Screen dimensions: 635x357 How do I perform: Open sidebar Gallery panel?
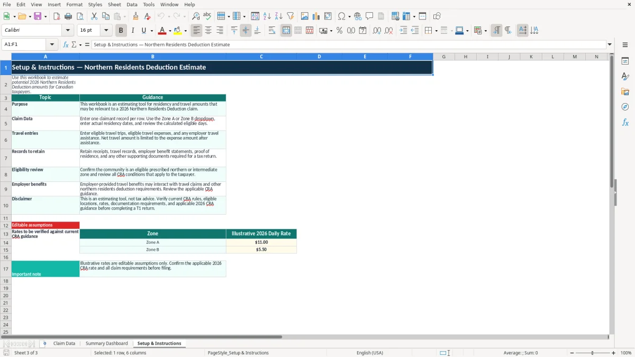point(625,92)
